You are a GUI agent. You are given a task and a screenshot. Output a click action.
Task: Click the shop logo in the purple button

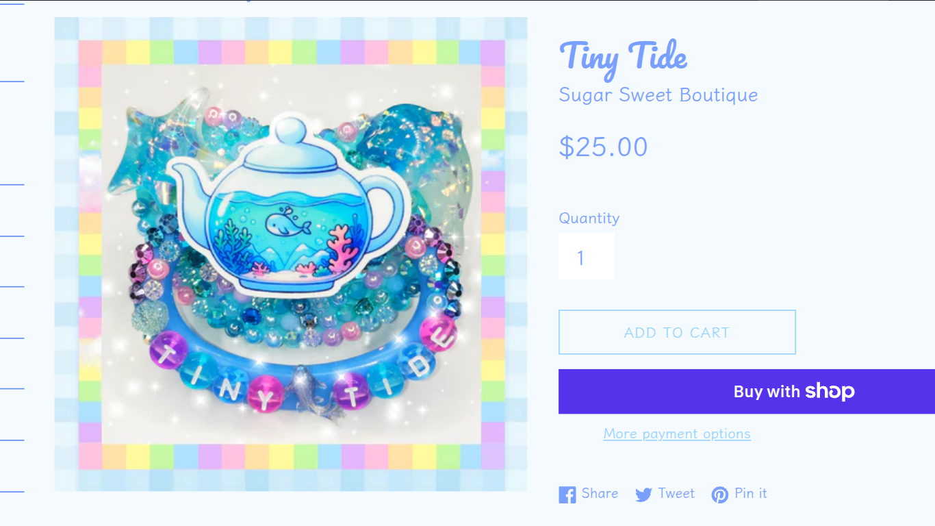tap(830, 391)
